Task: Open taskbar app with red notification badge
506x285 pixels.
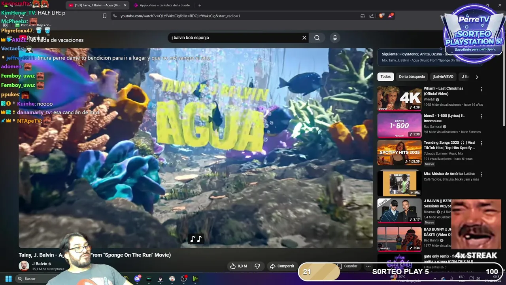Action: click(x=184, y=279)
